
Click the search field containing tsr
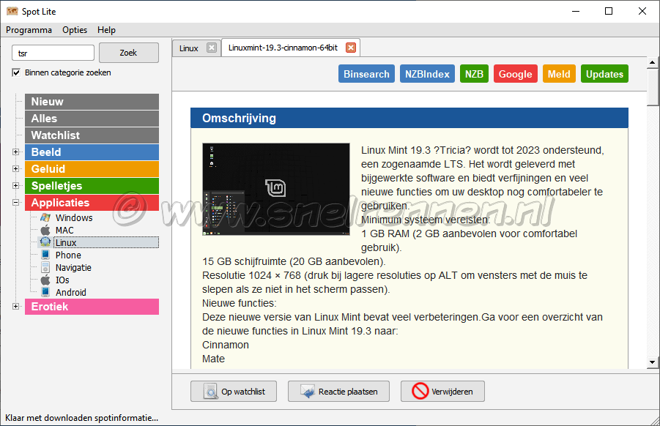[53, 53]
